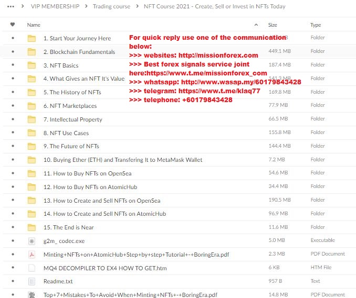Viewport: 356px width, 298px height.
Task: Click folder icon beside Blockchain Fundamentals
Action: pyautogui.click(x=32, y=52)
